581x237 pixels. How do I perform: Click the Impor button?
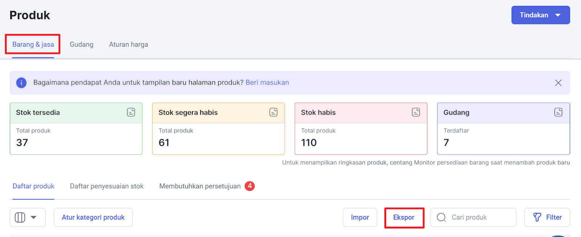[360, 217]
